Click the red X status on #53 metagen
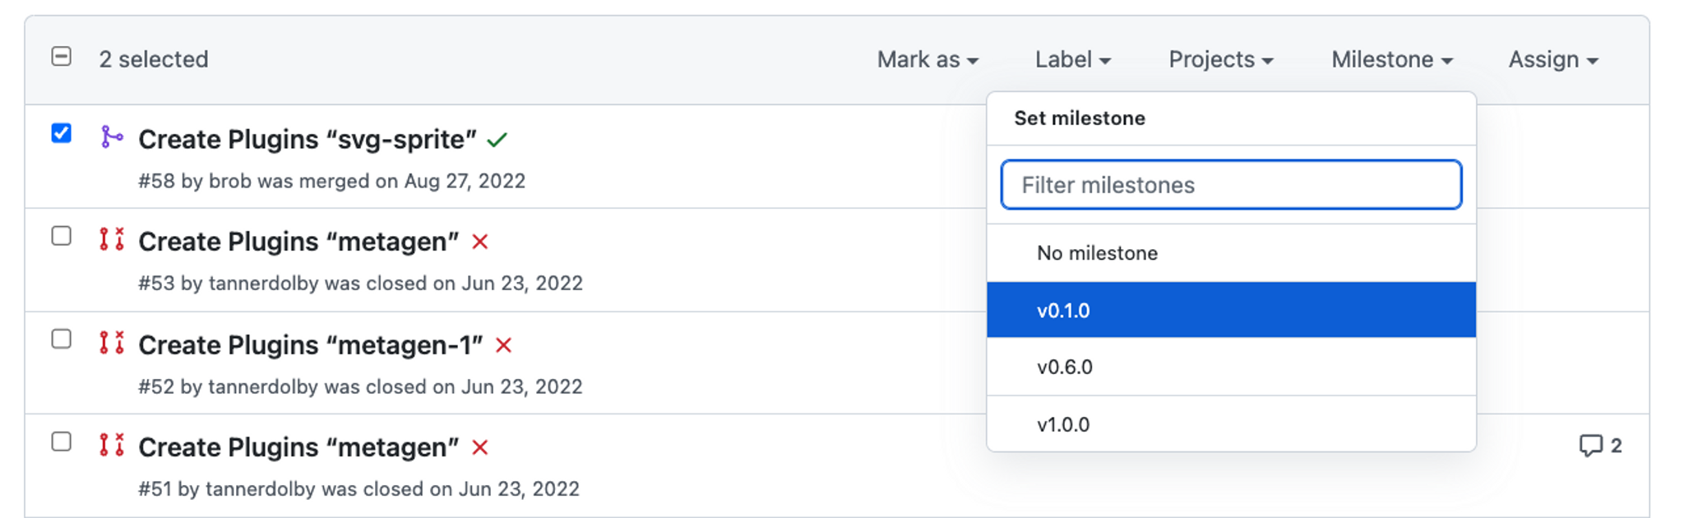1684x518 pixels. (480, 242)
